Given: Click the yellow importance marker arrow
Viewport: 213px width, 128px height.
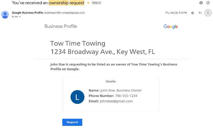Looking at the screenshot, I should 88,3.
